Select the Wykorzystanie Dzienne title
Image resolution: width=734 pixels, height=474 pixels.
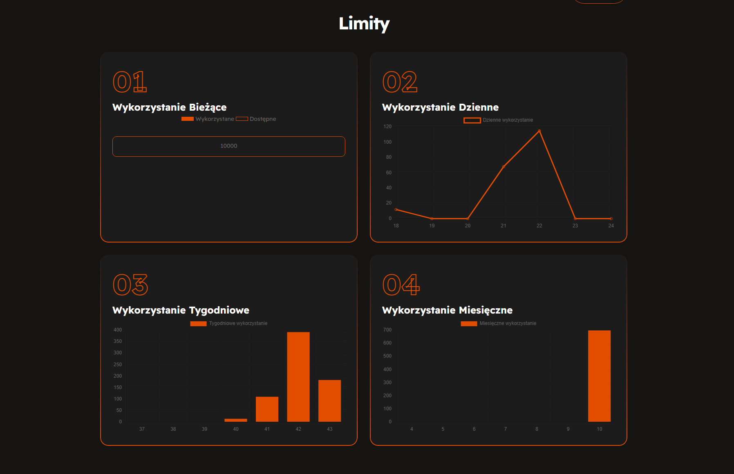[440, 107]
